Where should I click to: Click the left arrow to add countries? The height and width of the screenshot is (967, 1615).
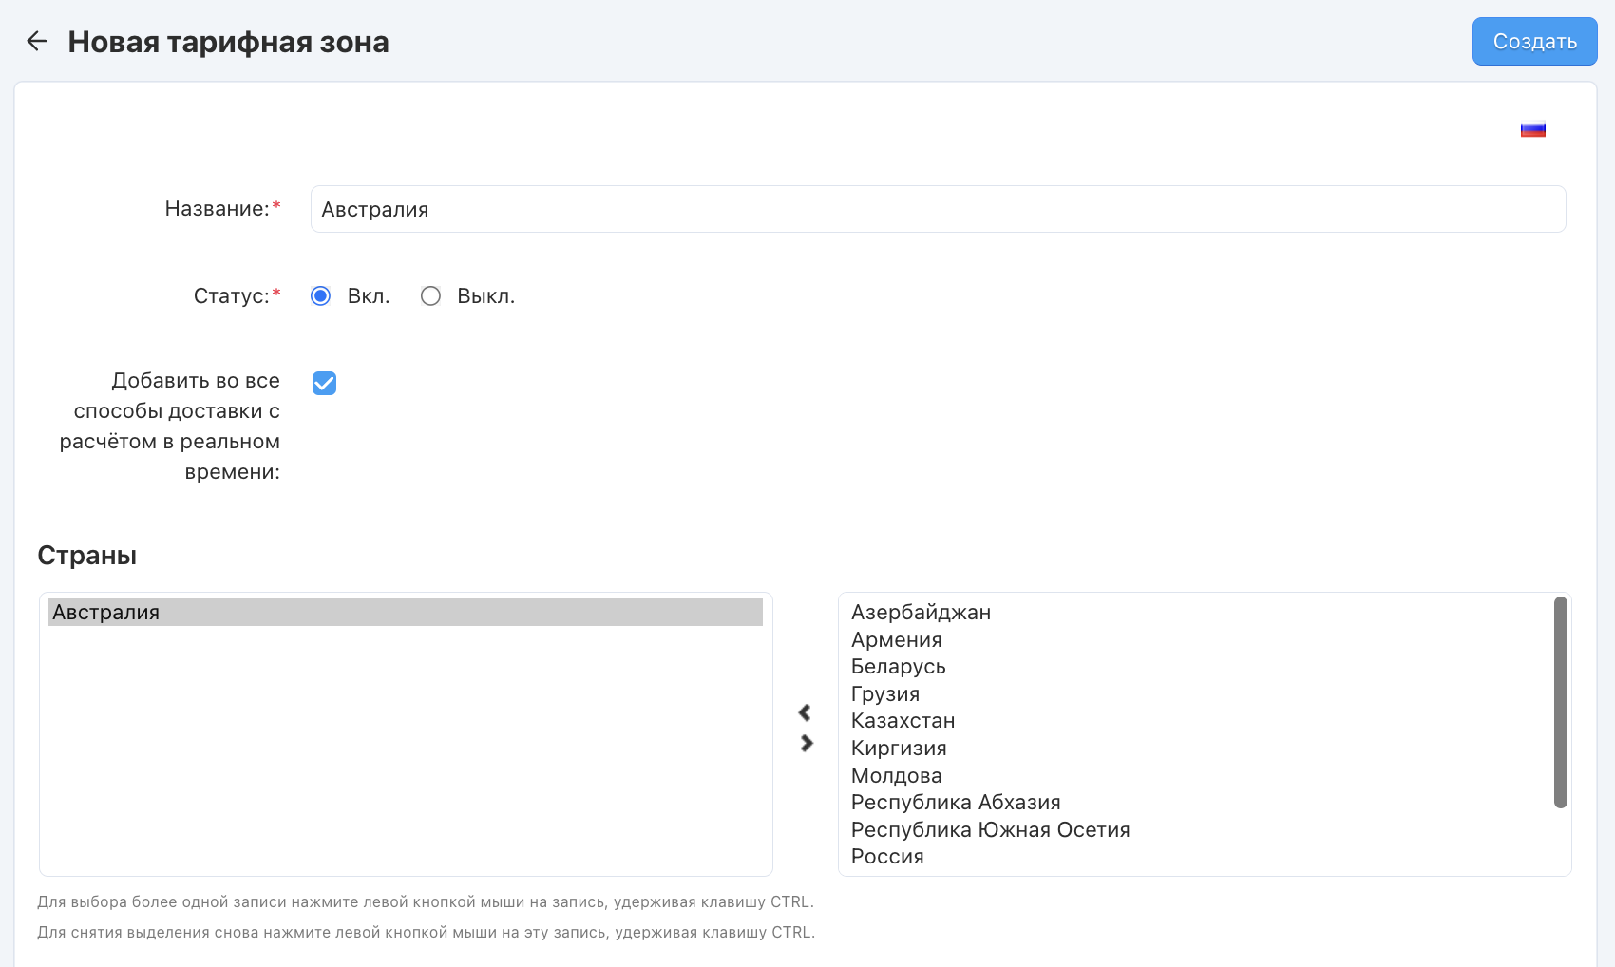click(x=805, y=712)
